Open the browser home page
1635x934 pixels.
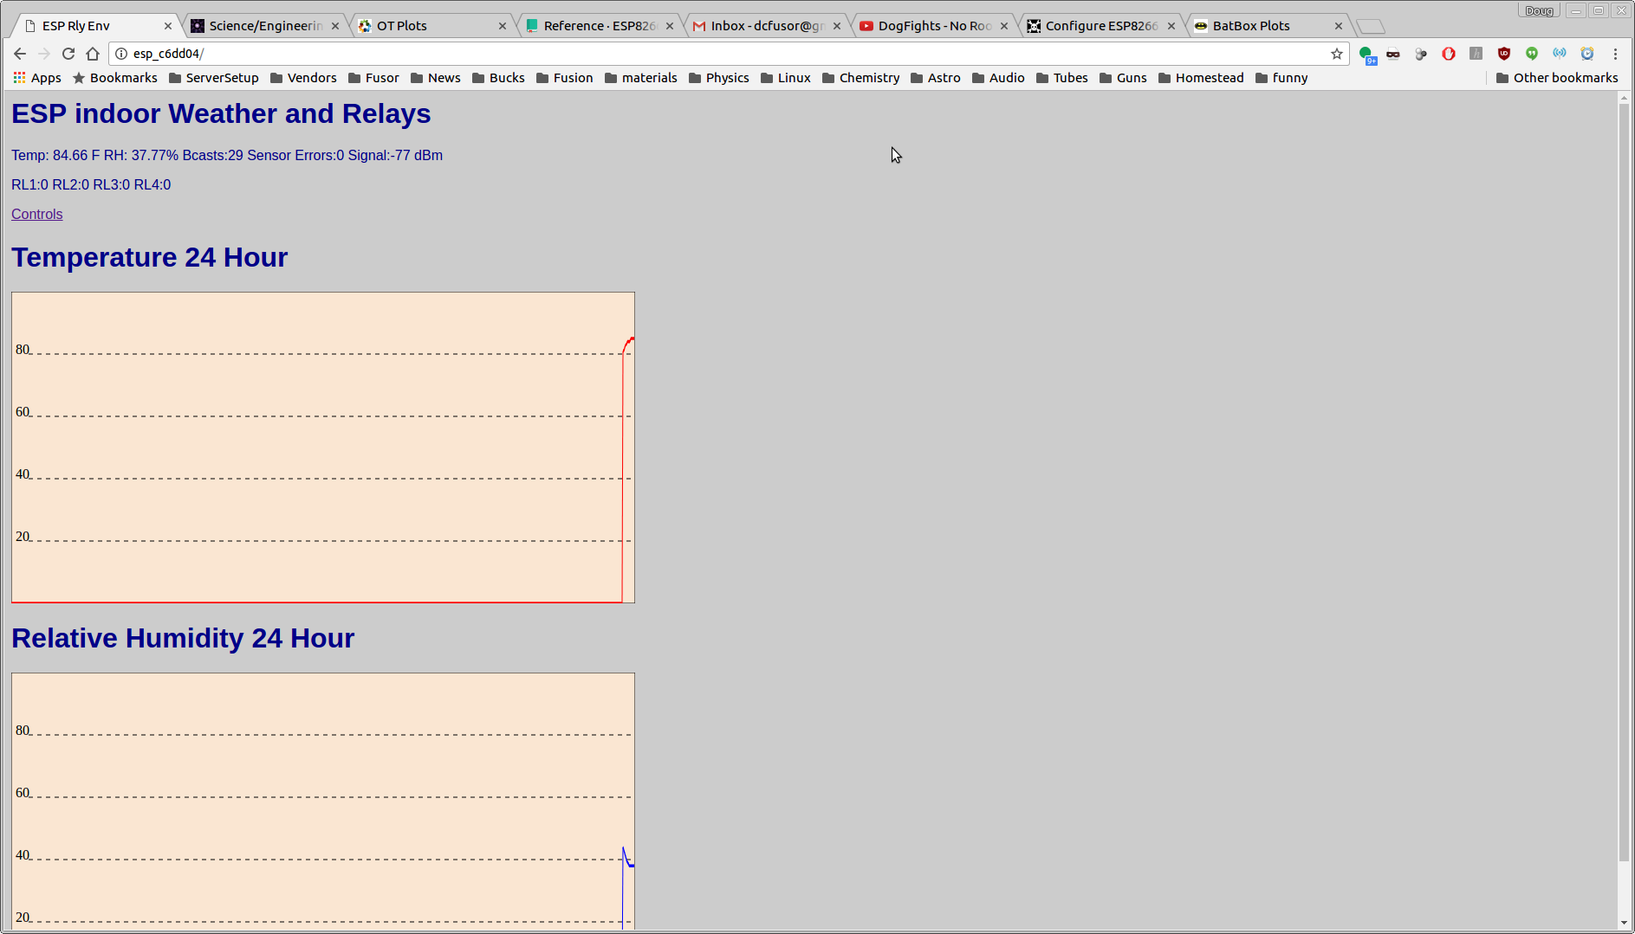pyautogui.click(x=93, y=54)
